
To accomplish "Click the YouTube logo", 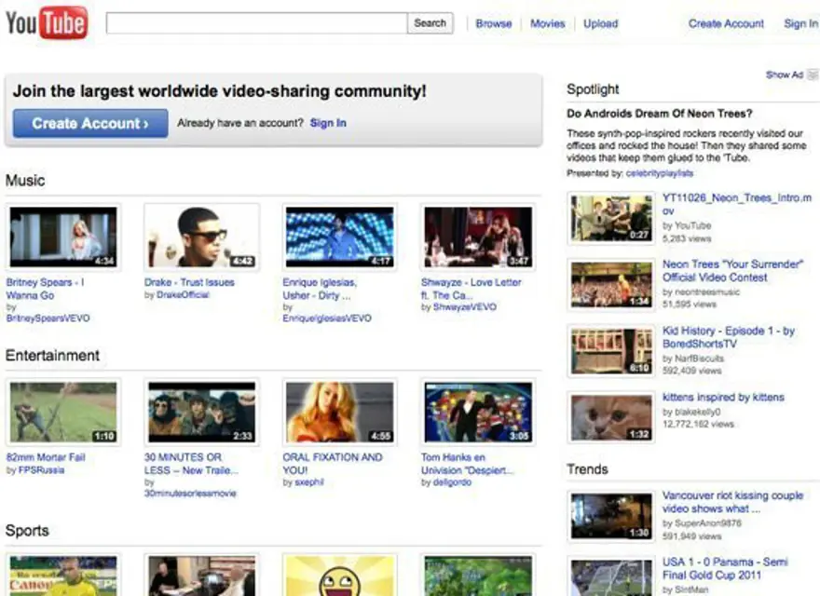I will tap(47, 22).
